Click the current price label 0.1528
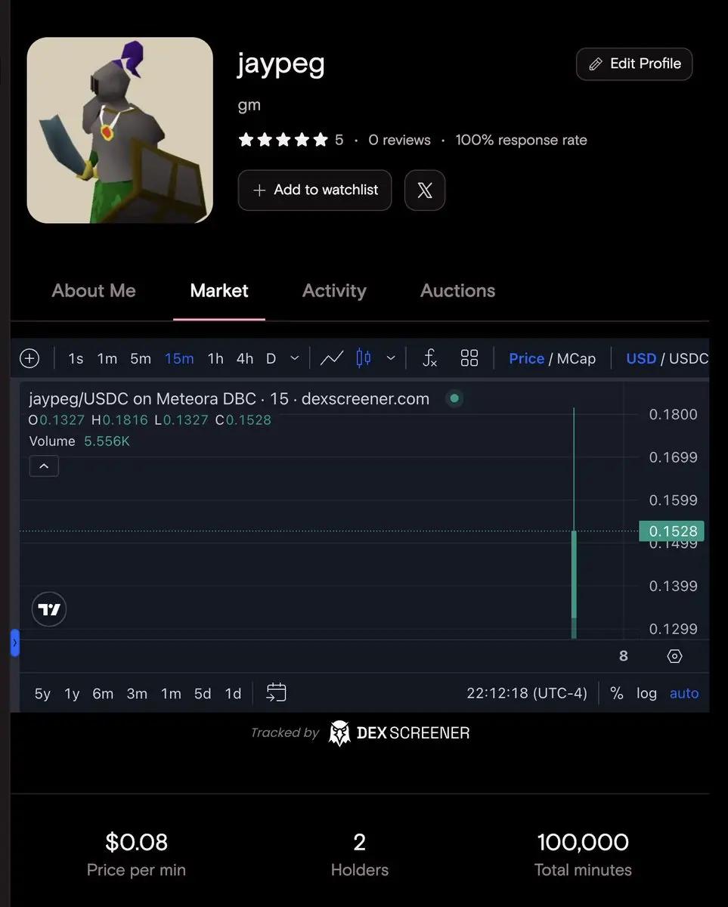This screenshot has width=728, height=907. pyautogui.click(x=671, y=531)
